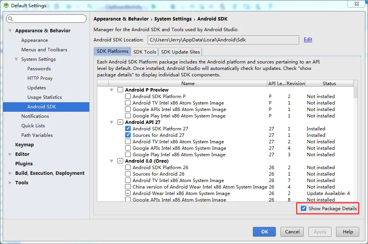This screenshot has width=368, height=244.
Task: Click the Status column header
Action: [329, 84]
